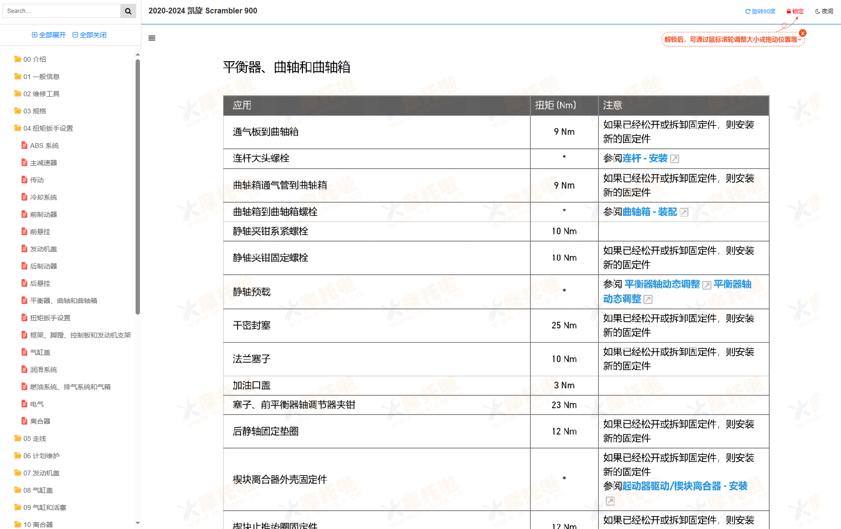Viewport: 841px width, 529px height.
Task: Click external icon below 起动器驱动 link
Action: click(x=610, y=501)
